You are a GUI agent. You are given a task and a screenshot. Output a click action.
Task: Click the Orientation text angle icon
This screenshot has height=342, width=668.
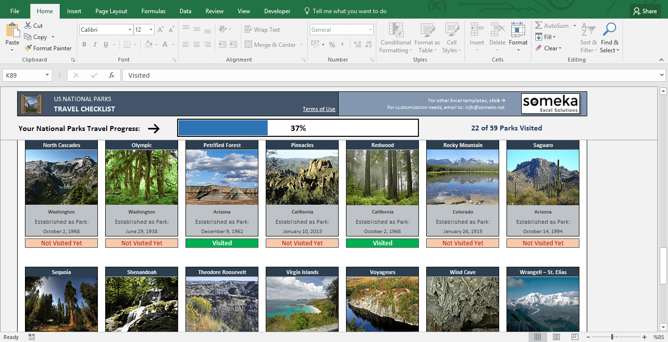(x=223, y=30)
